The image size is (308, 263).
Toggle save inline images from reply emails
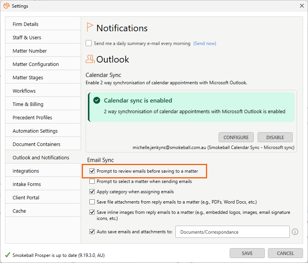(92, 212)
